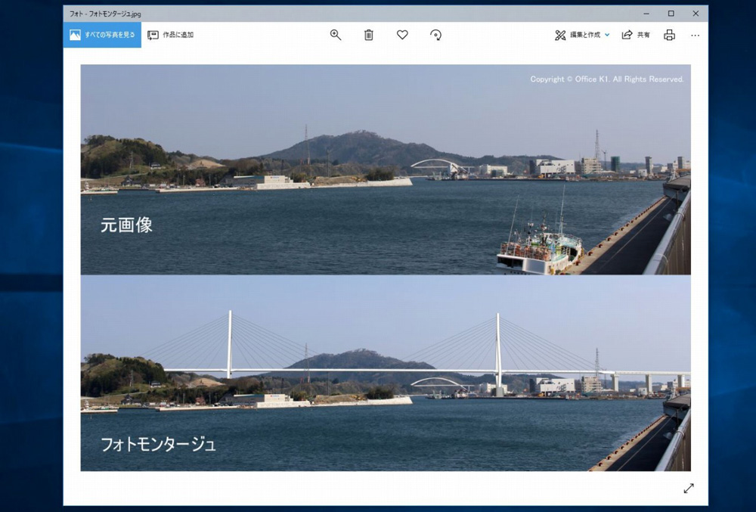Maximize the Photos window
This screenshot has height=512, width=756.
tap(671, 14)
